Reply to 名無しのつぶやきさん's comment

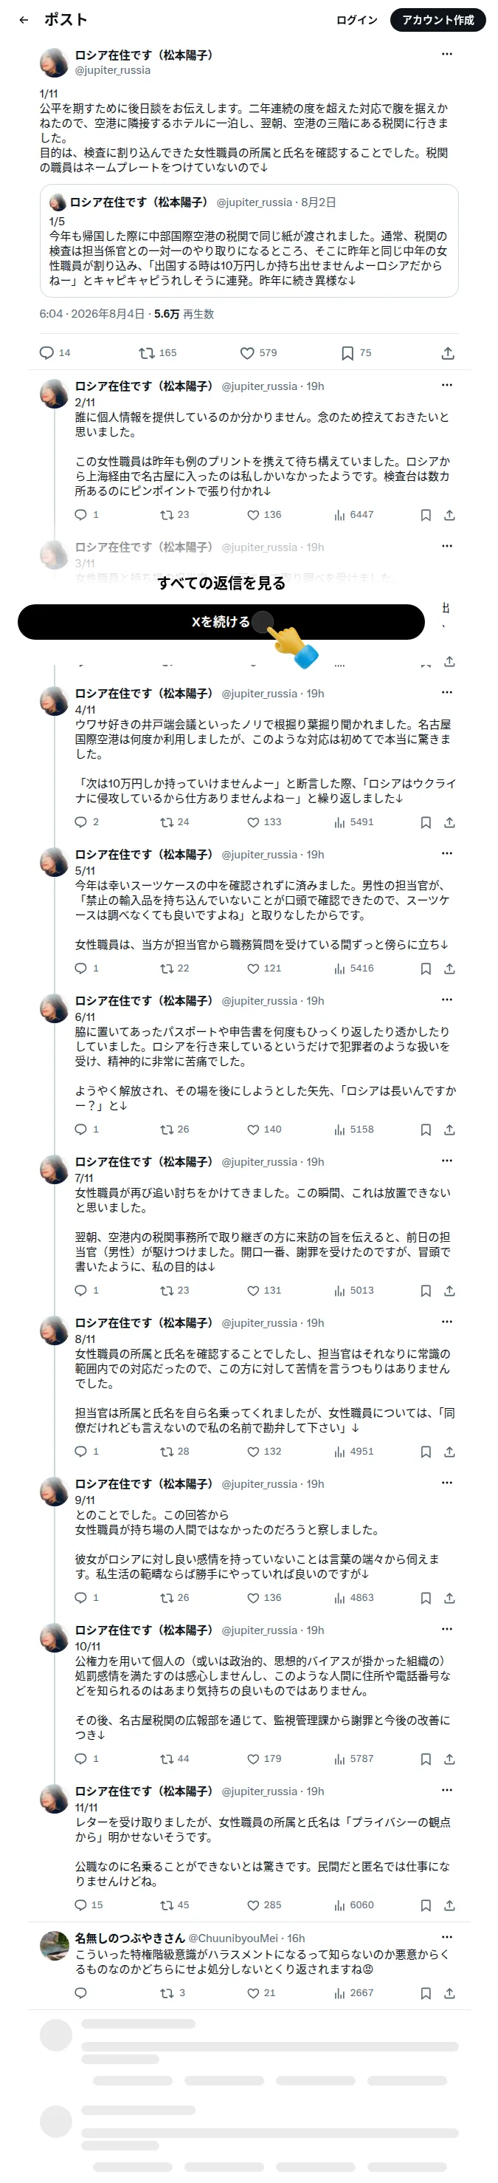80,1993
